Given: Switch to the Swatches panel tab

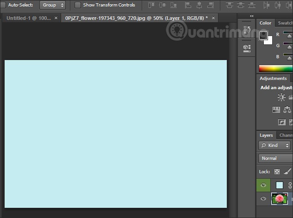Looking at the screenshot, I should click(x=285, y=23).
